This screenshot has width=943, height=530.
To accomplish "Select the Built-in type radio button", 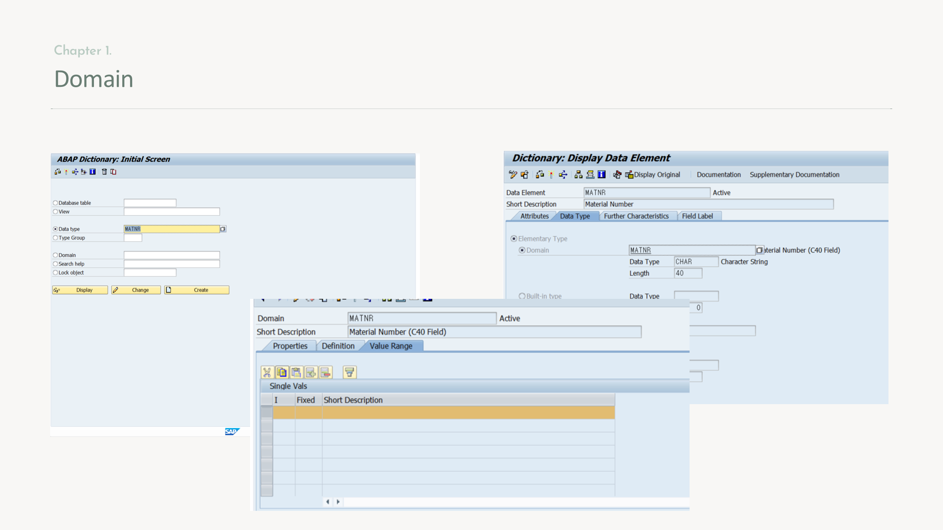I will point(522,296).
